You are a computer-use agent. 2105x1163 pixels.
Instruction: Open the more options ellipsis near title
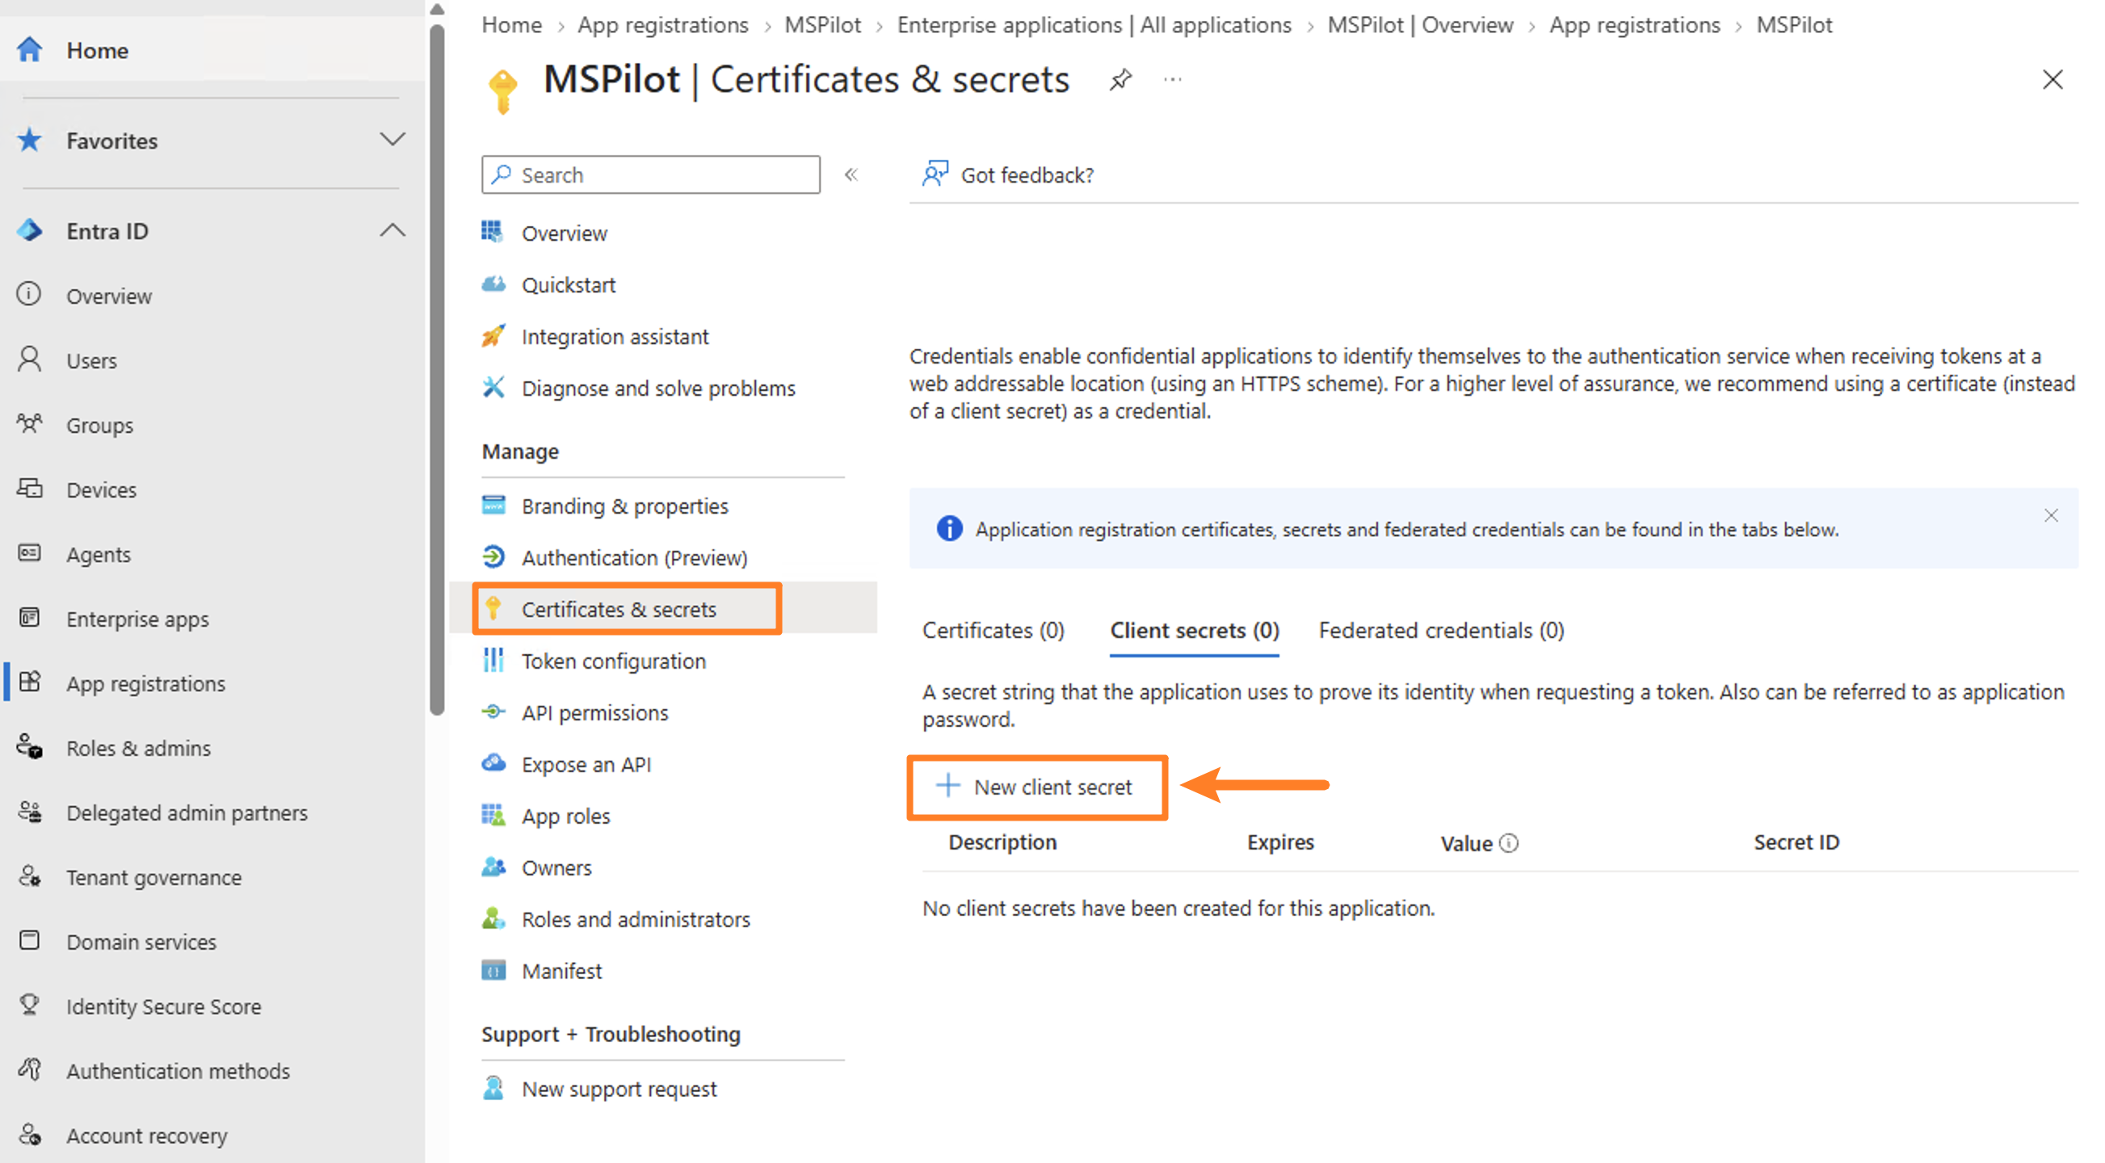coord(1173,79)
